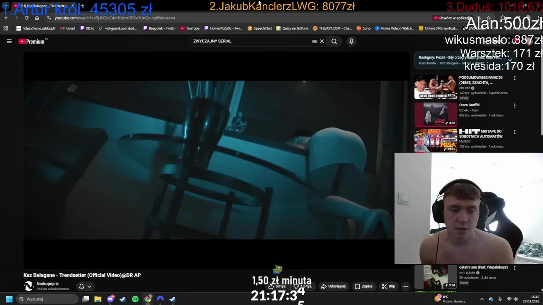Open the YouTube bookmark

tap(190, 28)
